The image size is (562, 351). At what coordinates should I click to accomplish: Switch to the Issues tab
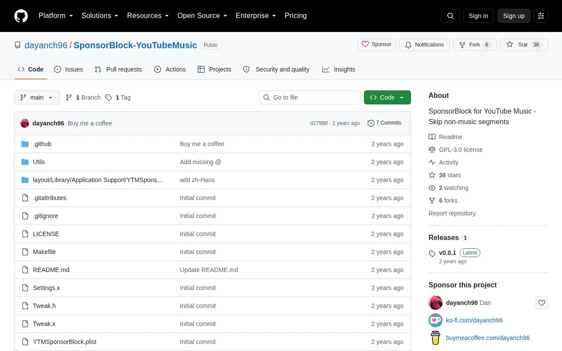[x=68, y=69]
